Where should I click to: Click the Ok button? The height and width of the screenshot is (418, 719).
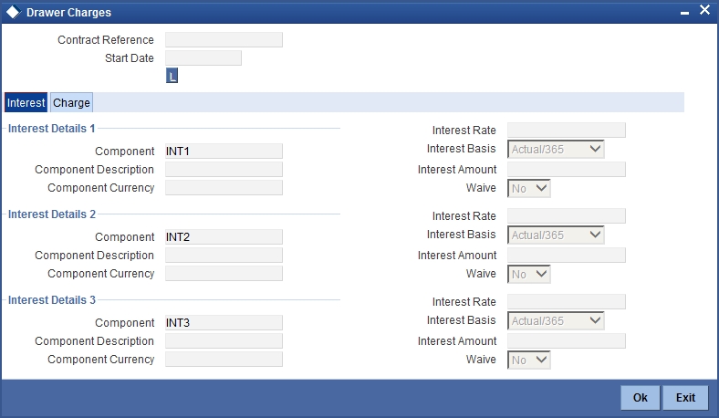(x=641, y=397)
